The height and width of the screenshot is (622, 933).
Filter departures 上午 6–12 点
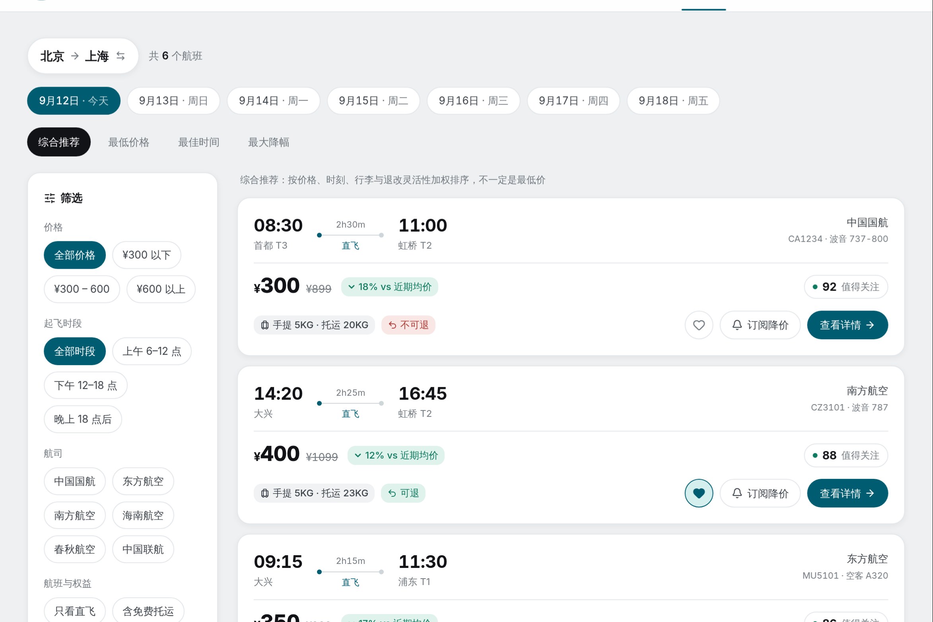click(152, 351)
